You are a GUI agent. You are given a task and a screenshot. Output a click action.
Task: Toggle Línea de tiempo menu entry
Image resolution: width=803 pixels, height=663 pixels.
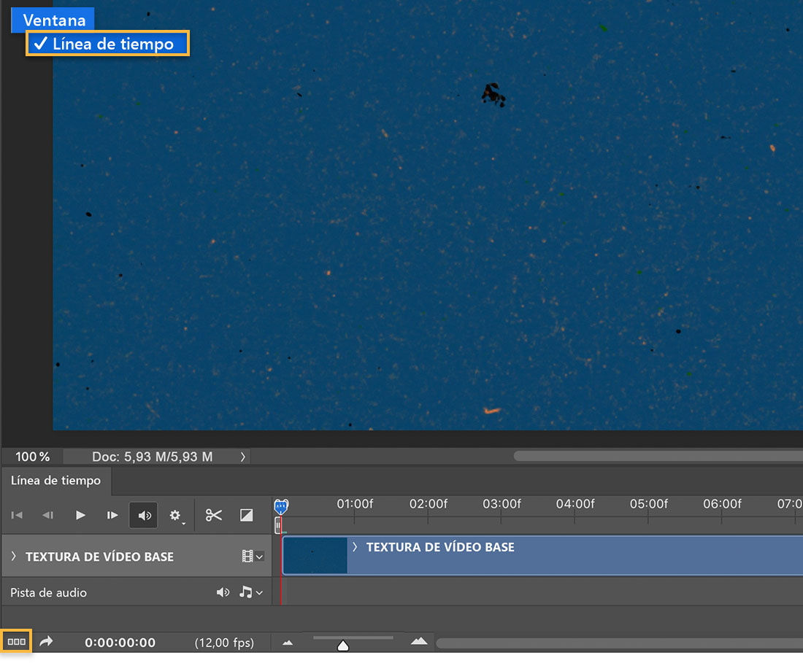pyautogui.click(x=107, y=44)
